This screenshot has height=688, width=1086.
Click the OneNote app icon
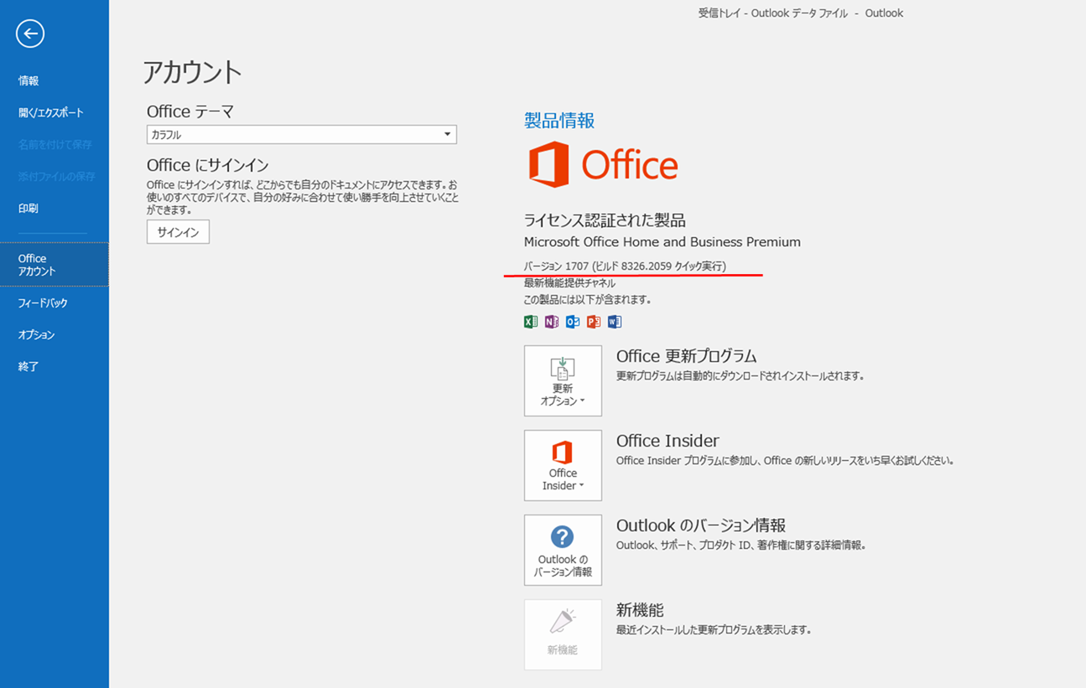552,322
